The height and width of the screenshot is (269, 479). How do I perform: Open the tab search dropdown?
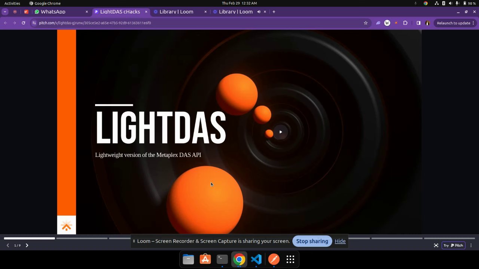coord(5,12)
